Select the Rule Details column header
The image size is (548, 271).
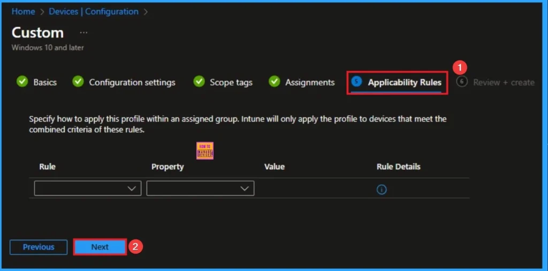point(398,167)
